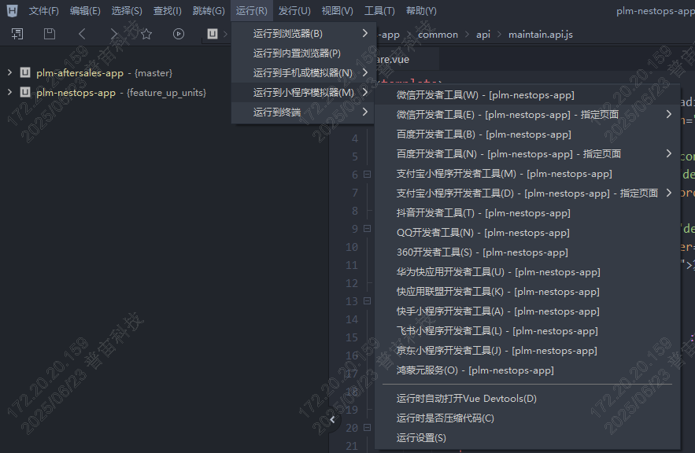Open the 视图(V) menu
The width and height of the screenshot is (695, 453).
(338, 11)
